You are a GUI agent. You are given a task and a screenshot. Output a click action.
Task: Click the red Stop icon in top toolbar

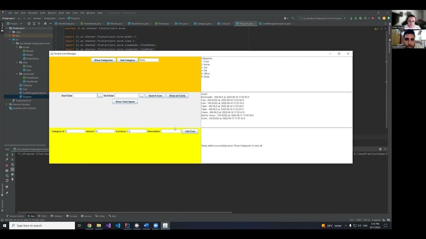(373, 18)
